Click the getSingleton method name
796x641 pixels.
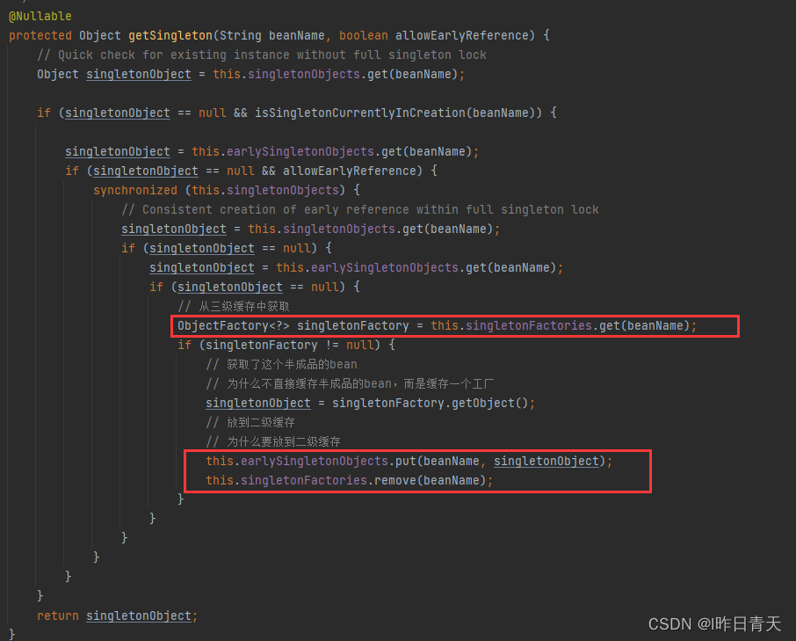click(x=170, y=35)
